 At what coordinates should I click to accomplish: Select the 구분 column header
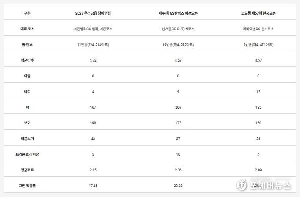click(28, 13)
